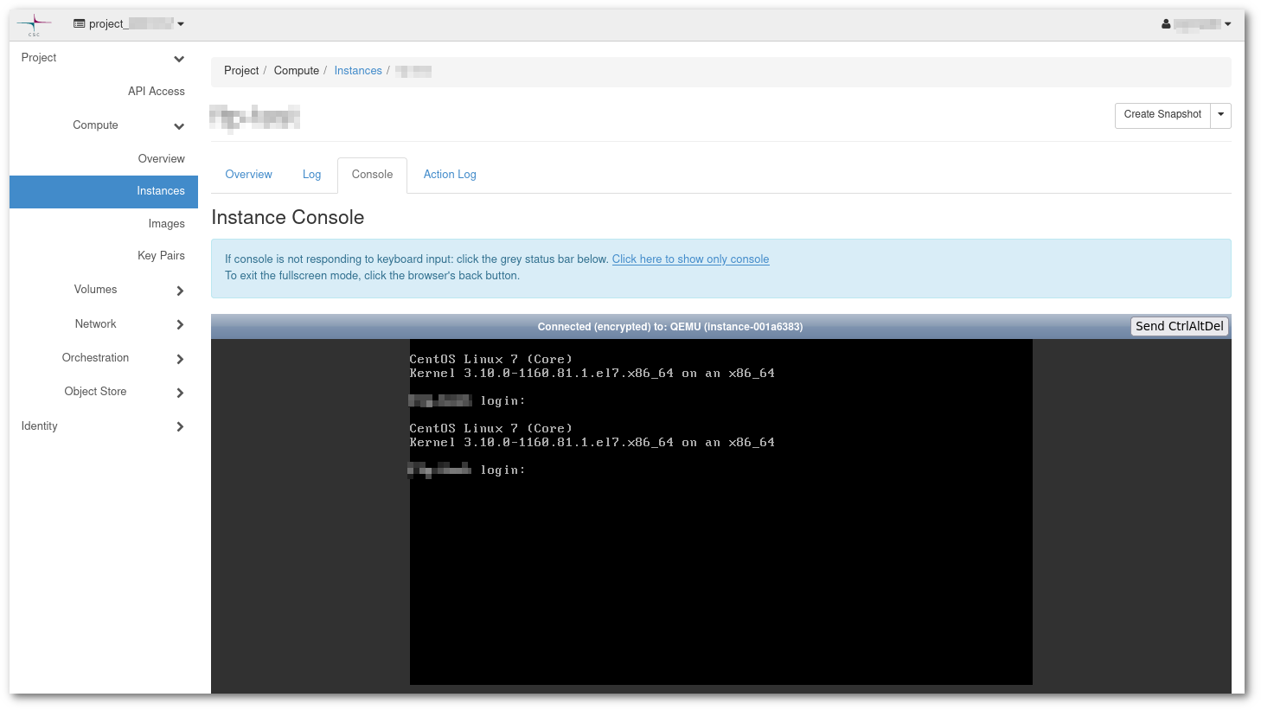The height and width of the screenshot is (710, 1261).
Task: Click the CSC logo in the top bar
Action: coord(33,23)
